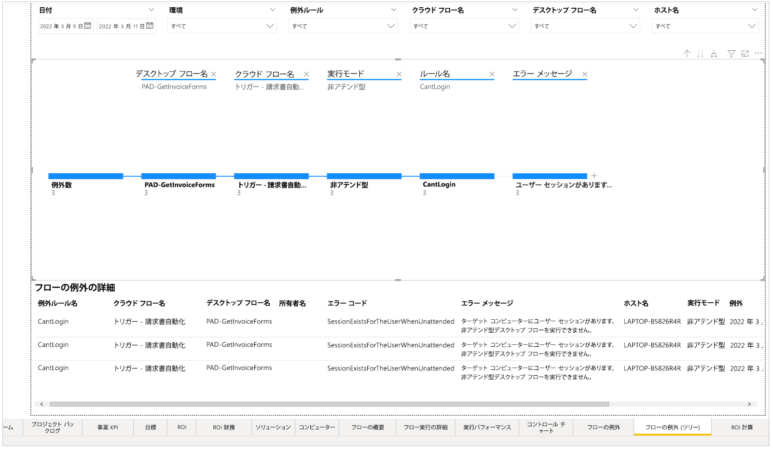Switch to 実行パフォーマンス tab
773x452 pixels.
point(487,427)
